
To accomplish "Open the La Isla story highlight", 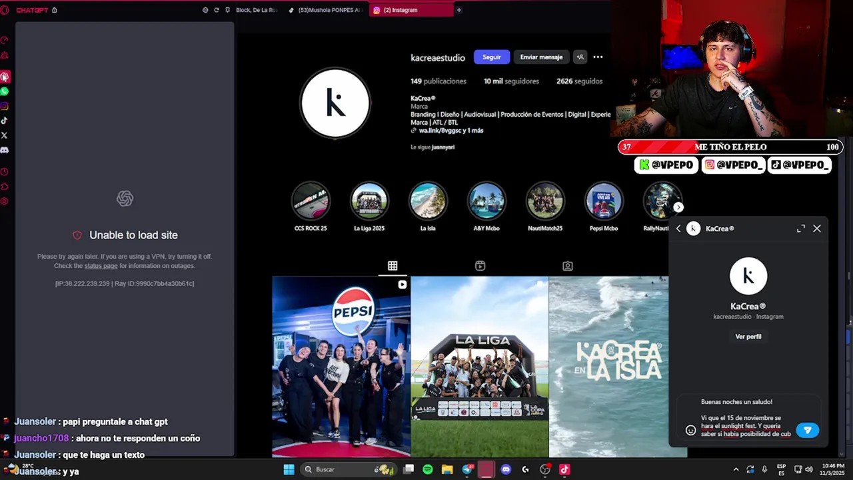I will [428, 201].
